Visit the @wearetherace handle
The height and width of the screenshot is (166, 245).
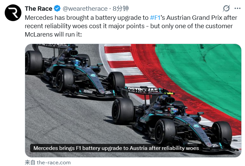point(85,9)
